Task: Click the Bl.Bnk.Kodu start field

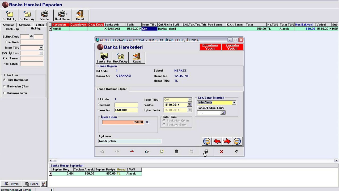Action: [x=25, y=37]
